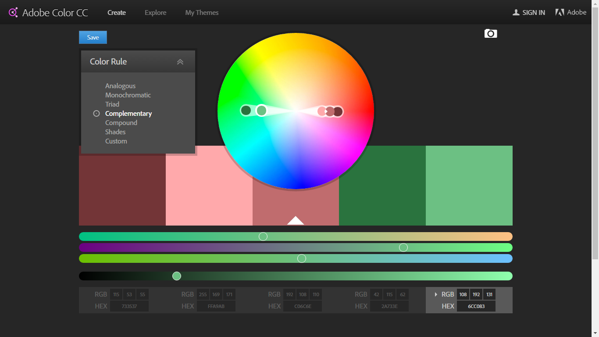Viewport: 599px width, 337px height.
Task: Click the base color white triangle marker
Action: [296, 220]
